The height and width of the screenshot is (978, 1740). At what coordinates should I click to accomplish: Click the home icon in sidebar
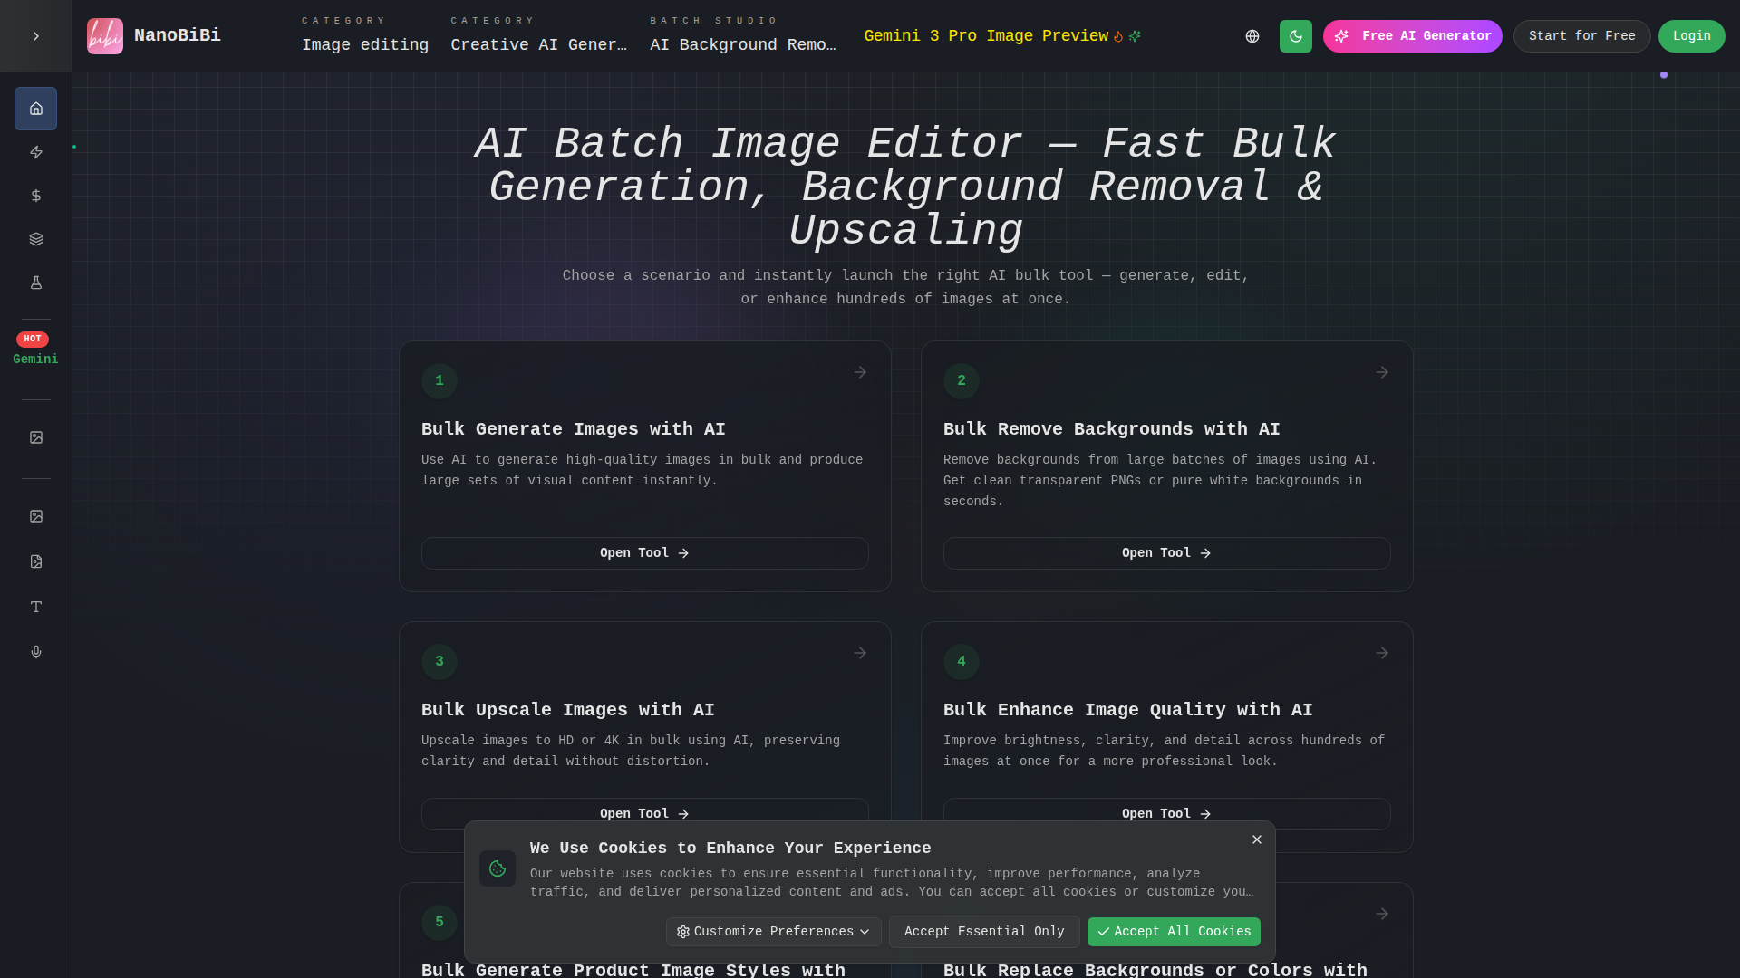(x=35, y=109)
